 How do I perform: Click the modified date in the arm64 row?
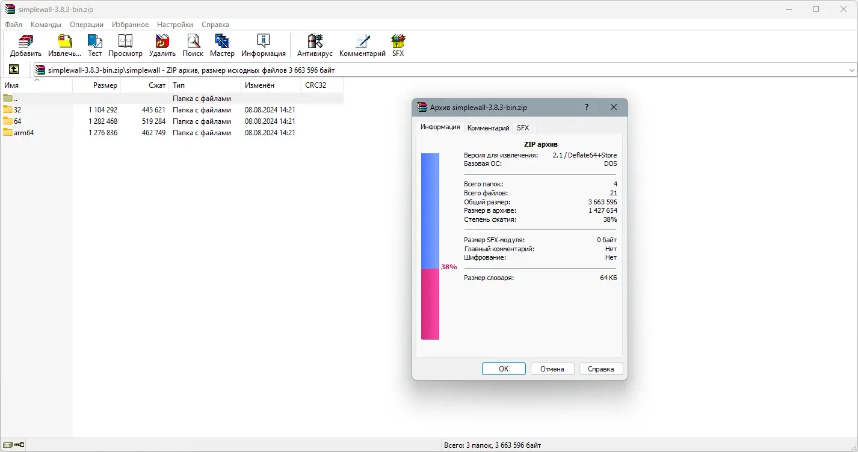270,133
